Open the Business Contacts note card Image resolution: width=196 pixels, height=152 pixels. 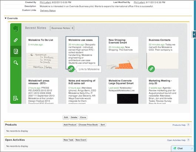point(162,53)
